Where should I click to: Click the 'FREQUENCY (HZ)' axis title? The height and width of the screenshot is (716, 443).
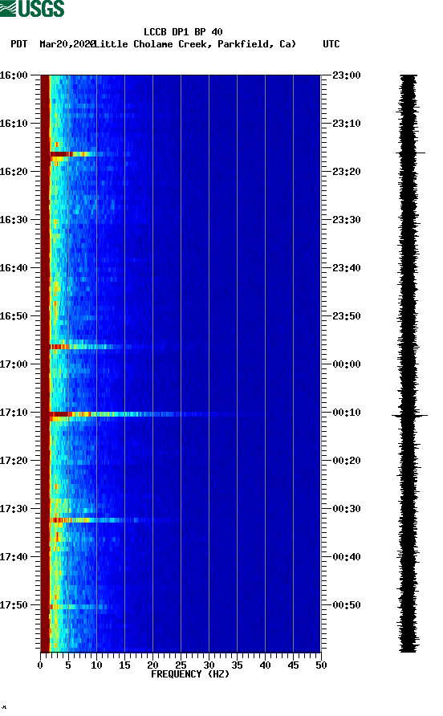(190, 674)
